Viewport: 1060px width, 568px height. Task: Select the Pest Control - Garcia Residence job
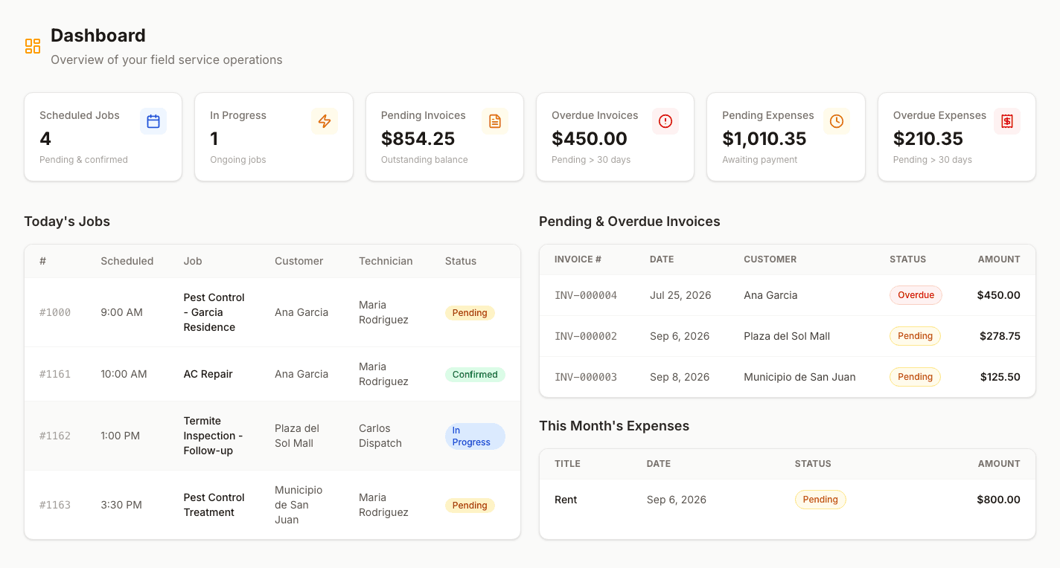point(214,312)
